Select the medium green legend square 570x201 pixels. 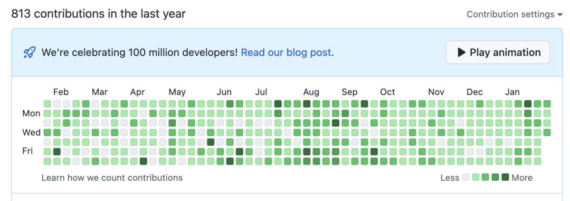tap(485, 177)
